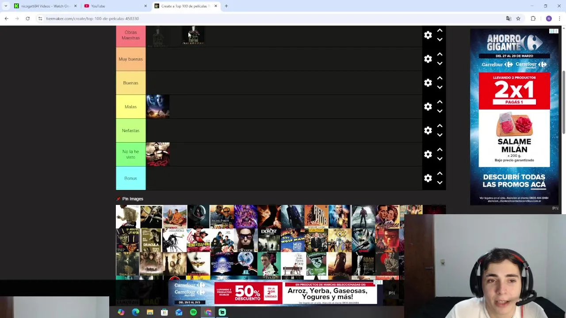Open settings gear for Nefastas row

(x=428, y=130)
